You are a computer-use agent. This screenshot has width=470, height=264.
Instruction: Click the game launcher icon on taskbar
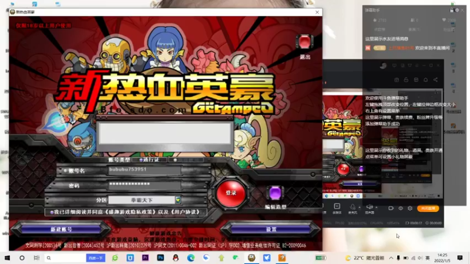click(x=251, y=258)
